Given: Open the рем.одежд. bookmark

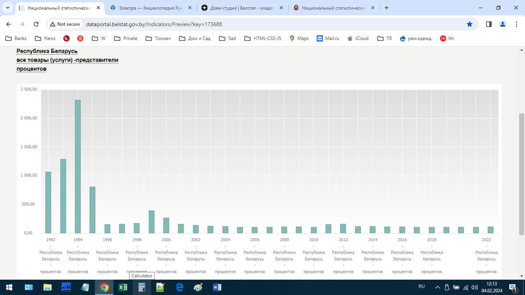Looking at the screenshot, I should [416, 38].
